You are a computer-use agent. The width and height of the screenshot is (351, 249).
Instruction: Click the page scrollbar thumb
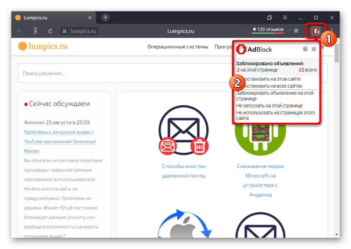(337, 53)
